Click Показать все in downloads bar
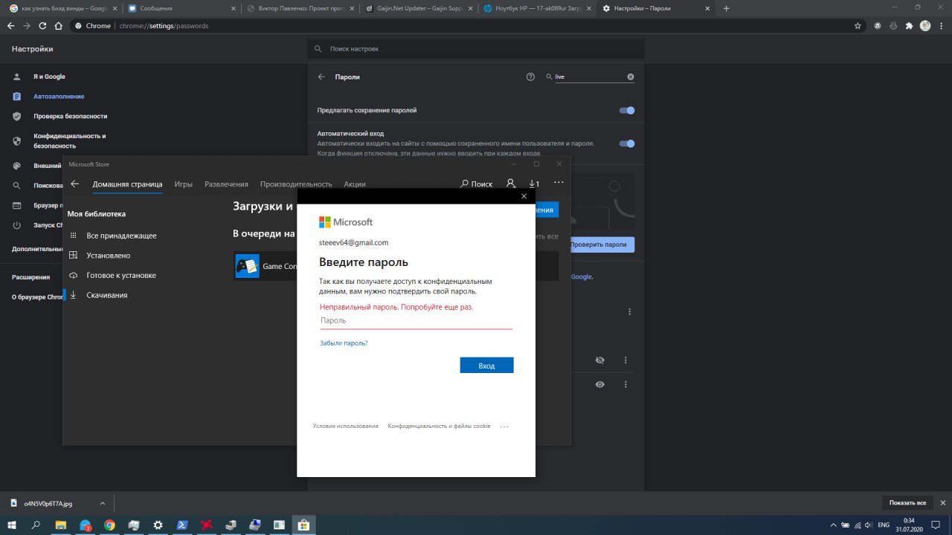 tap(907, 503)
